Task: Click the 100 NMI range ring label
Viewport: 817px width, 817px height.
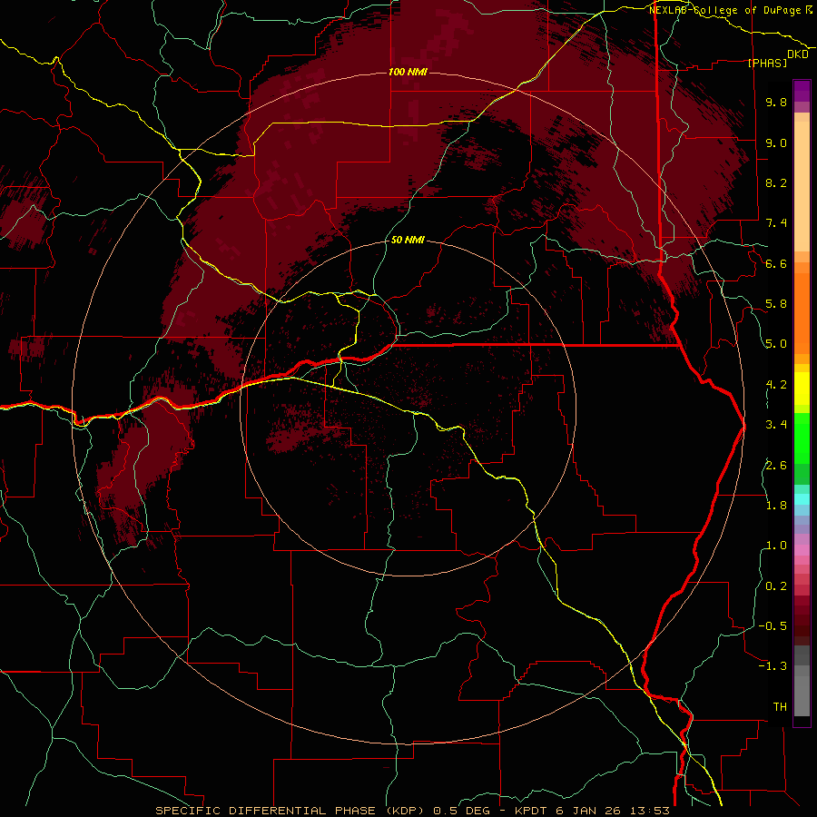Action: (408, 72)
